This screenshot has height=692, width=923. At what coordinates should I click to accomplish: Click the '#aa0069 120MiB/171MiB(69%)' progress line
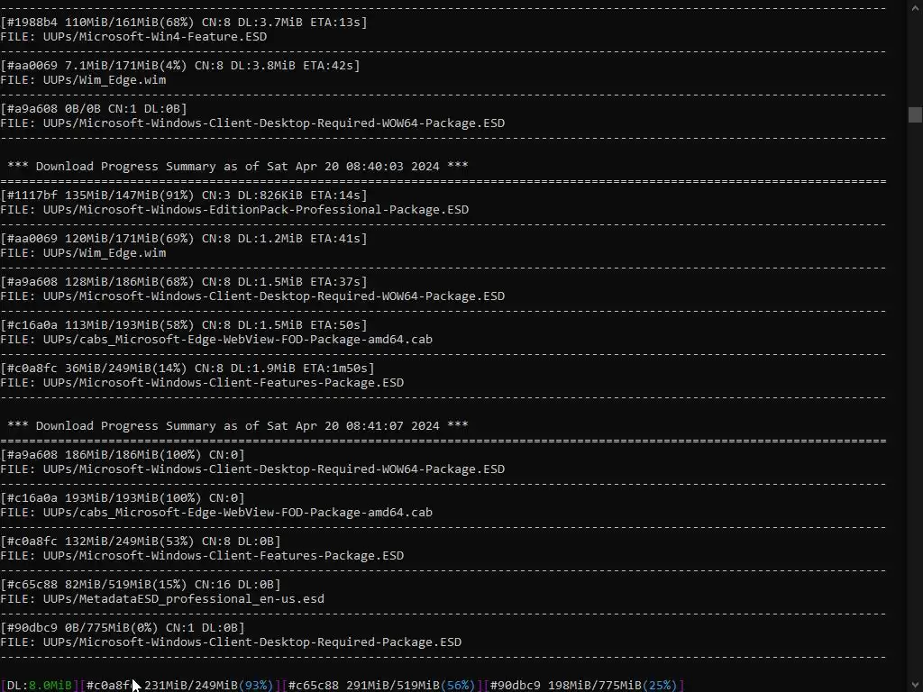(x=184, y=238)
